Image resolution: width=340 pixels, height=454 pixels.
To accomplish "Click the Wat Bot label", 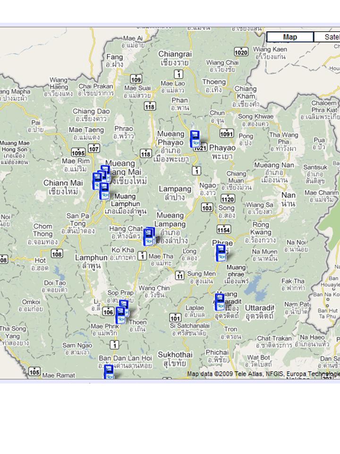I will (x=258, y=360).
